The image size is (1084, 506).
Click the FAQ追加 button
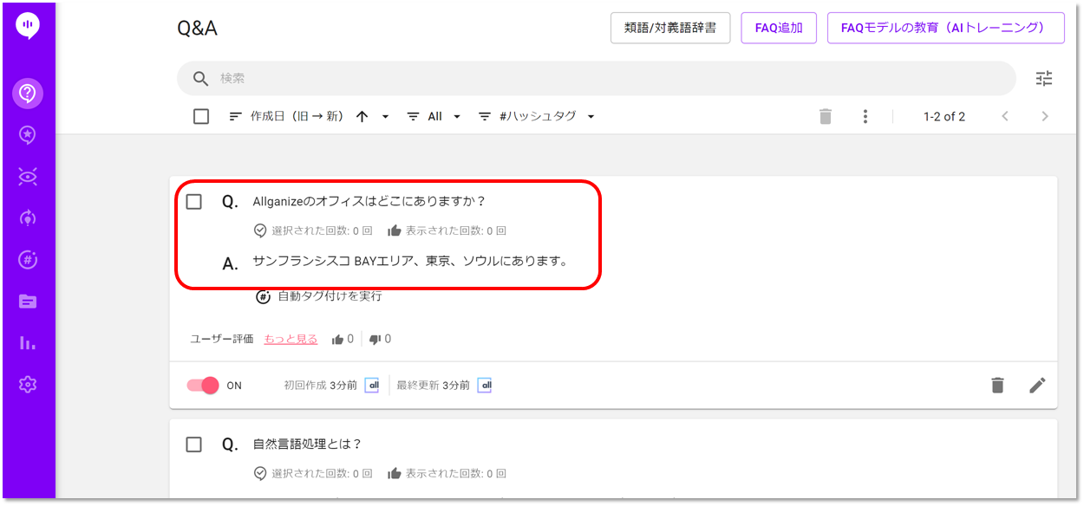click(x=779, y=28)
